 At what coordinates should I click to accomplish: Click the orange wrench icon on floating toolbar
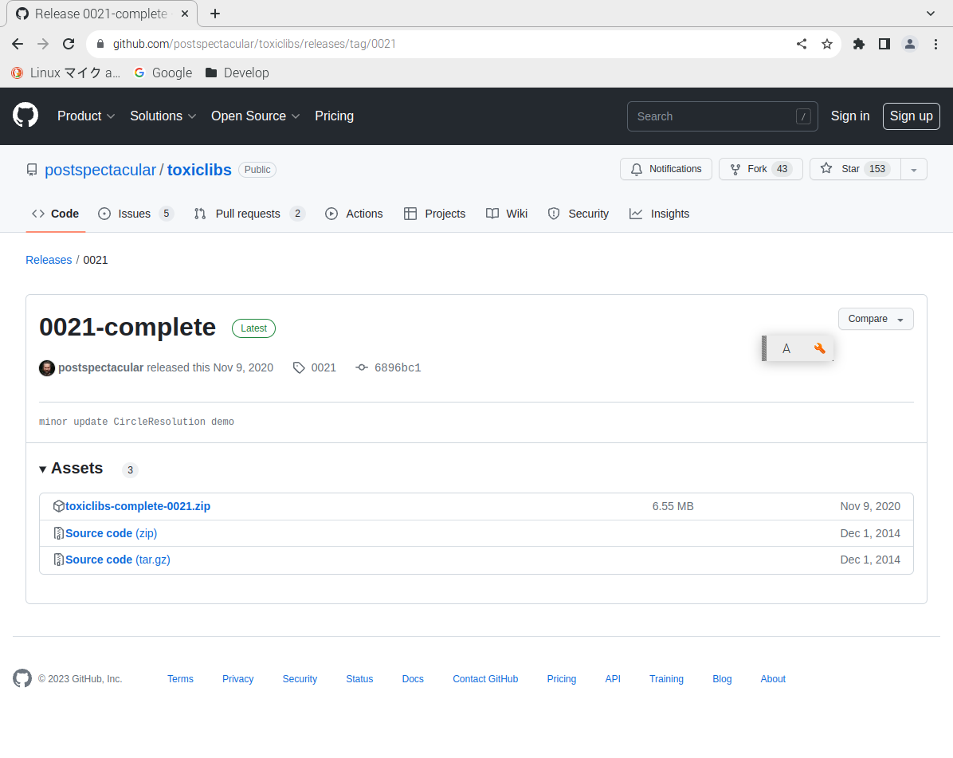(x=819, y=348)
